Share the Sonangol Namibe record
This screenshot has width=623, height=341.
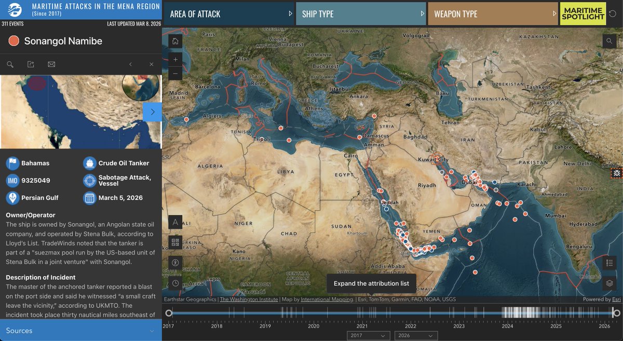tap(31, 64)
